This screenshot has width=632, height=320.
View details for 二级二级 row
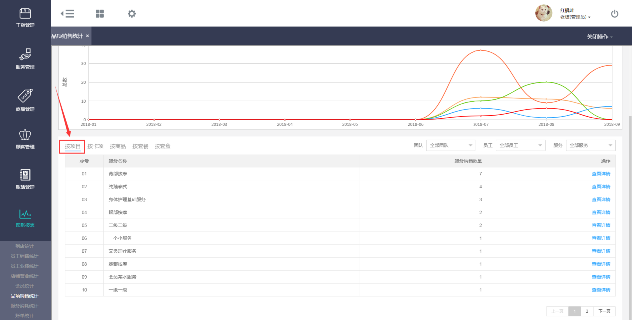[601, 225]
